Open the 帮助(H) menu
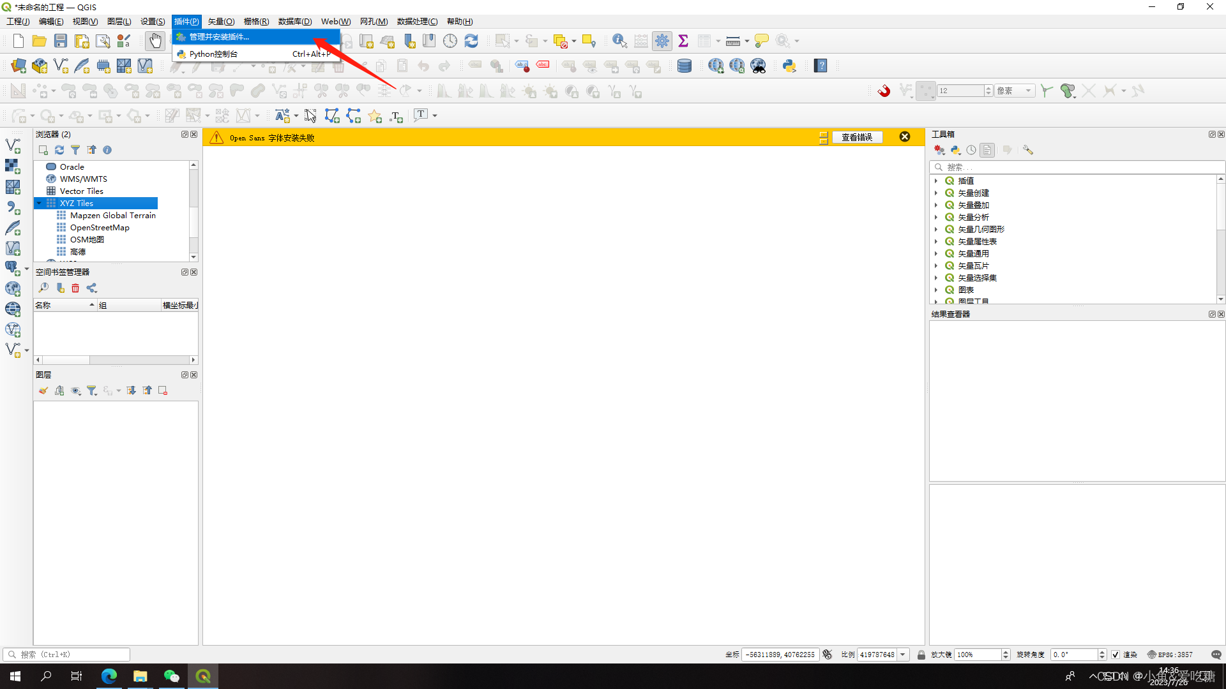Viewport: 1226px width, 689px height. pyautogui.click(x=460, y=21)
